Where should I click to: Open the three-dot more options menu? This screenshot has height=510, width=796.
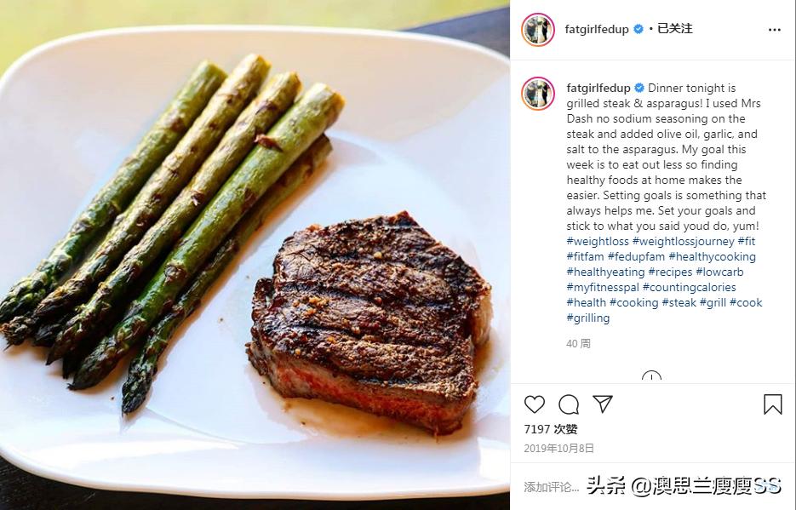pos(774,30)
